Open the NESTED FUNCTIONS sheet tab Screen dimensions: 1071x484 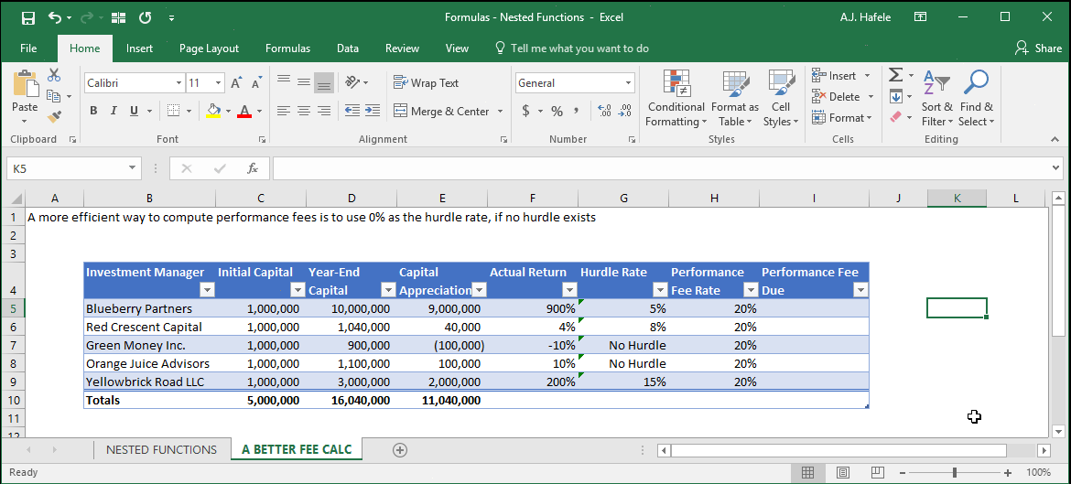162,450
